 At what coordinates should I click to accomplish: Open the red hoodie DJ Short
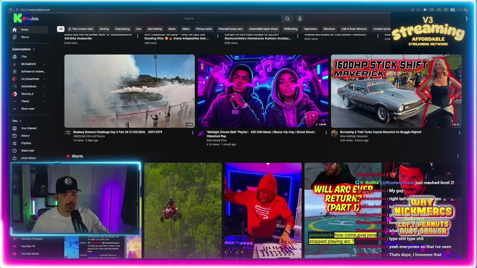(x=263, y=210)
